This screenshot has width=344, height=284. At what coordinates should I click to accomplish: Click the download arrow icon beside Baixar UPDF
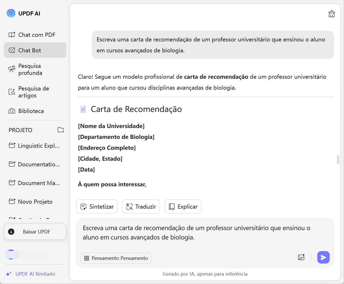11,232
